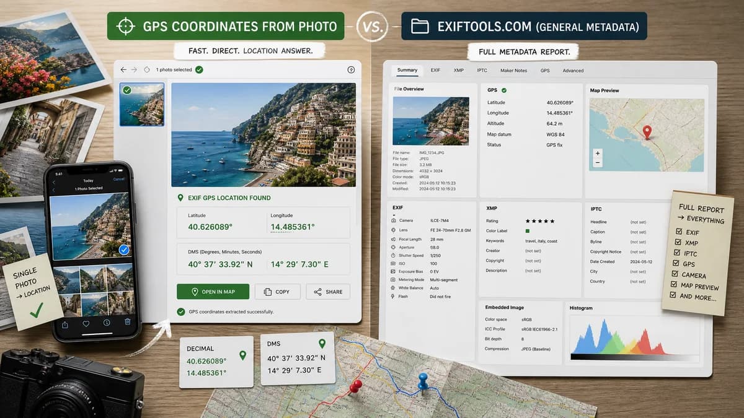The height and width of the screenshot is (418, 744).
Task: Zoom out on Map Preview with minus
Action: point(598,163)
